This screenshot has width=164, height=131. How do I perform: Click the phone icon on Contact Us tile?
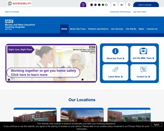tap(143, 69)
